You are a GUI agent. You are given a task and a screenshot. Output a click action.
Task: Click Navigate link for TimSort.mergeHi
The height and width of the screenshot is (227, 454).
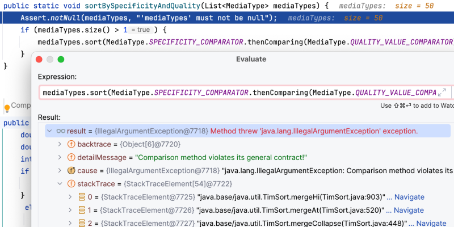(x=405, y=197)
